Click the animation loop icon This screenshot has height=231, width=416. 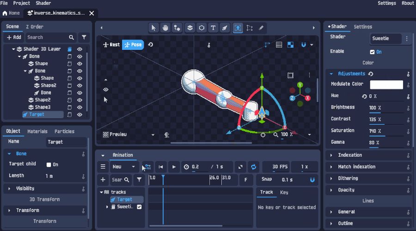click(x=253, y=167)
